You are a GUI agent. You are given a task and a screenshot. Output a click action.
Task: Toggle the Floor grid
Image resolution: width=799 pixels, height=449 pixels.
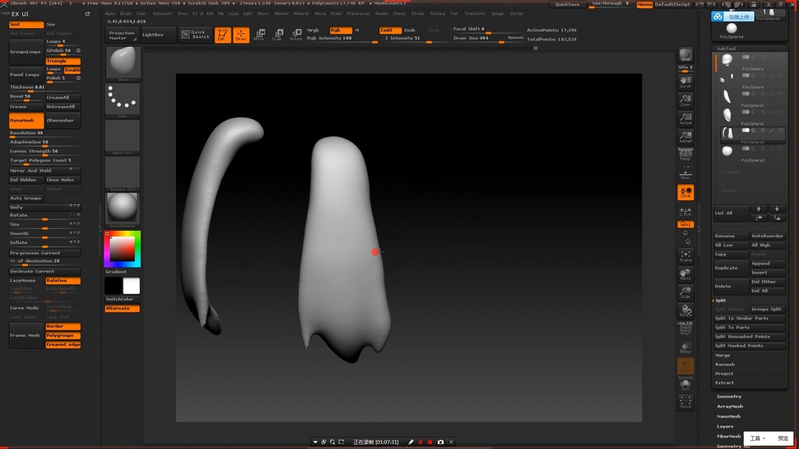coord(685,173)
